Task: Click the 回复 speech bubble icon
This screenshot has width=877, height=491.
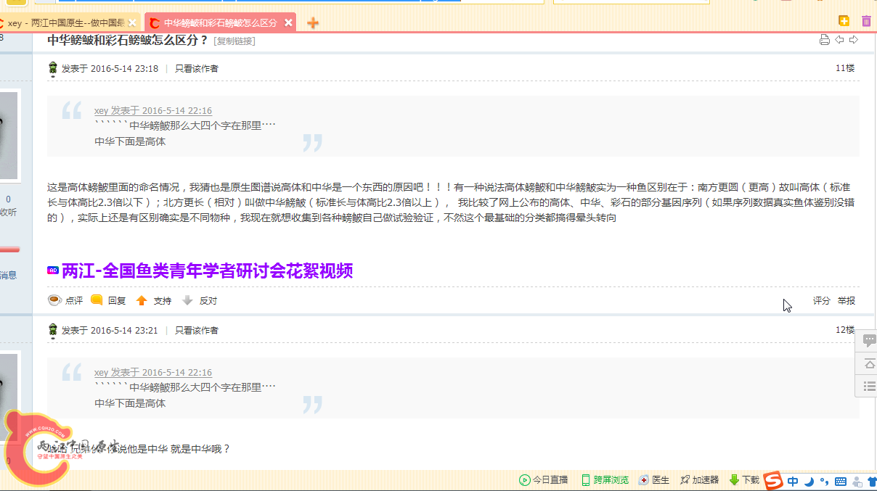Action: point(97,300)
